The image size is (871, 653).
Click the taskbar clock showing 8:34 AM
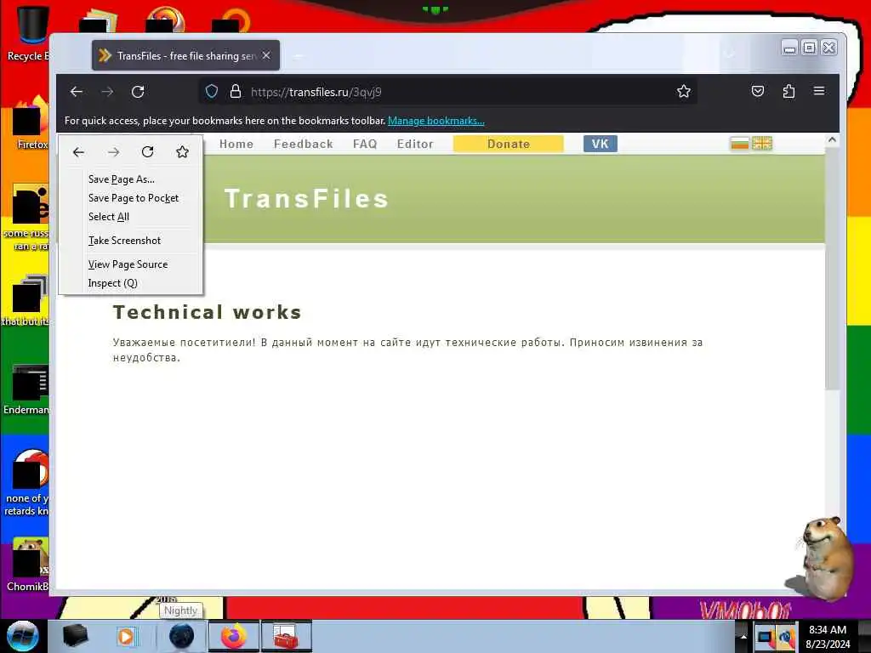point(828,637)
